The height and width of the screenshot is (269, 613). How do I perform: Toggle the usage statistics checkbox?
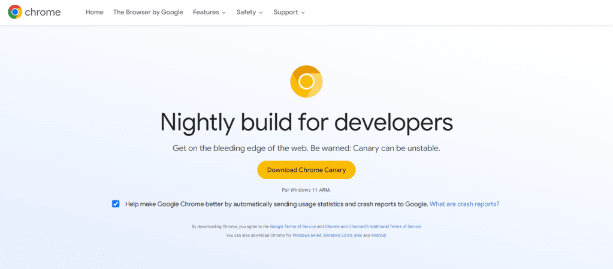(x=116, y=204)
